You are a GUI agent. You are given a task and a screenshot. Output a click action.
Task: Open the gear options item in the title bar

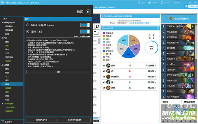click(x=141, y=3)
